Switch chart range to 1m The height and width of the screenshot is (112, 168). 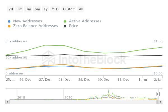click(x=20, y=9)
